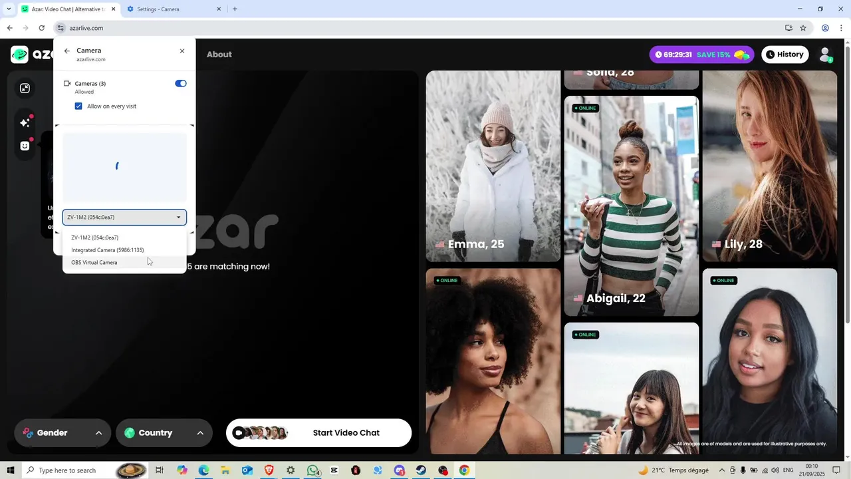Open Steam from taskbar

coord(422,470)
